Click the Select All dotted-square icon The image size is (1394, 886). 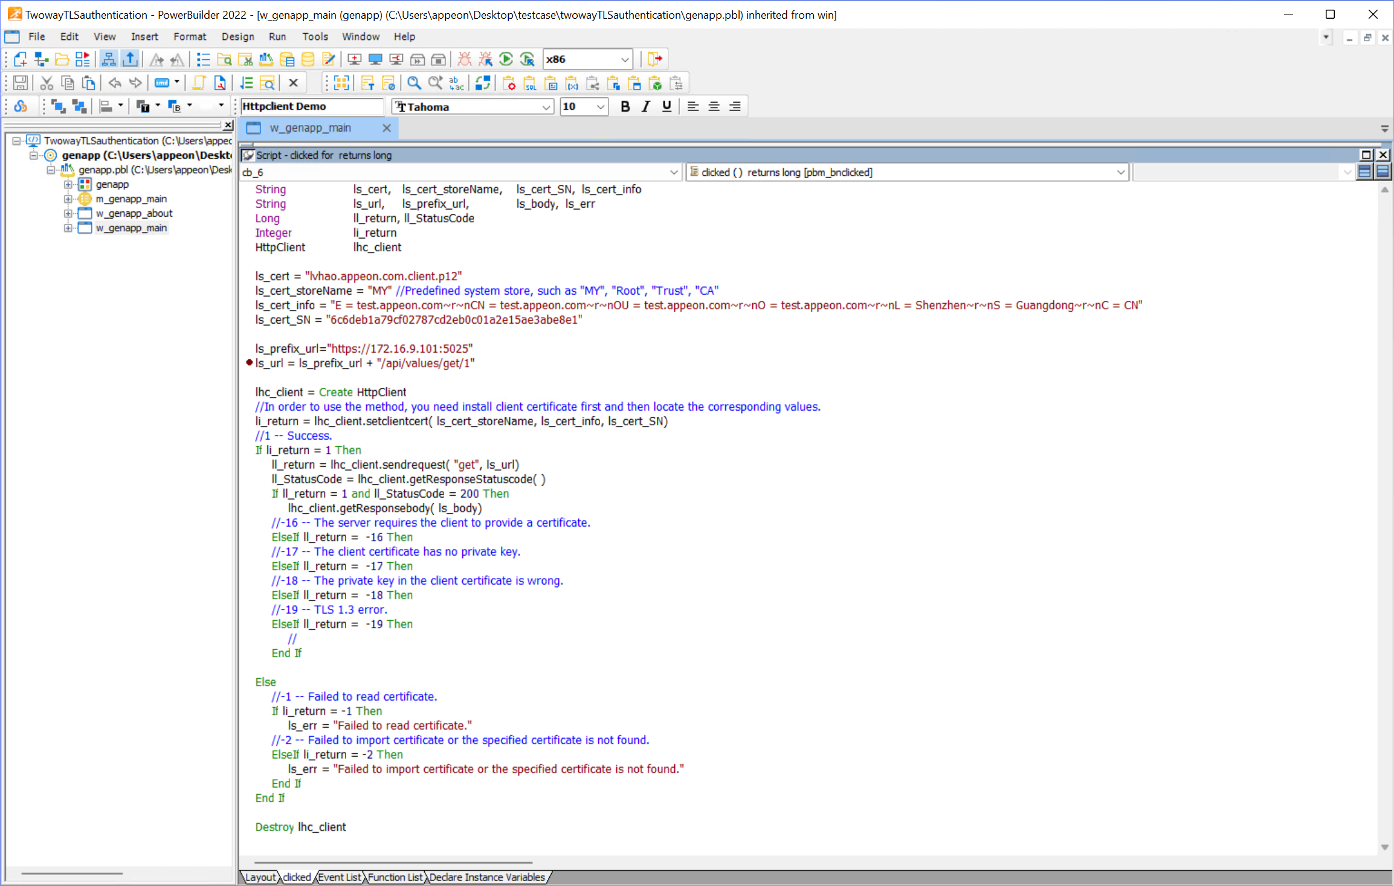tap(341, 83)
